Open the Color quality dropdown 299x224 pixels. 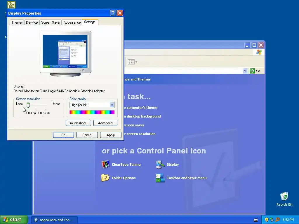(112, 105)
